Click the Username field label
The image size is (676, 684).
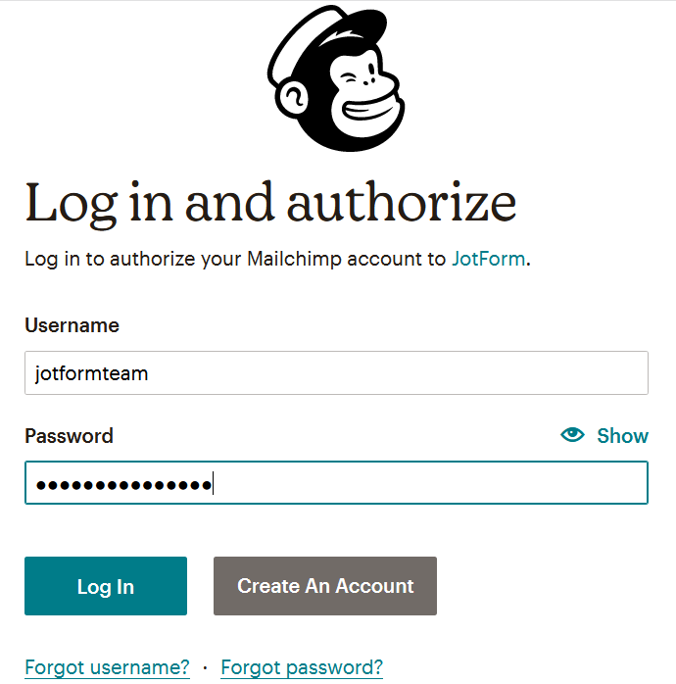(x=72, y=325)
